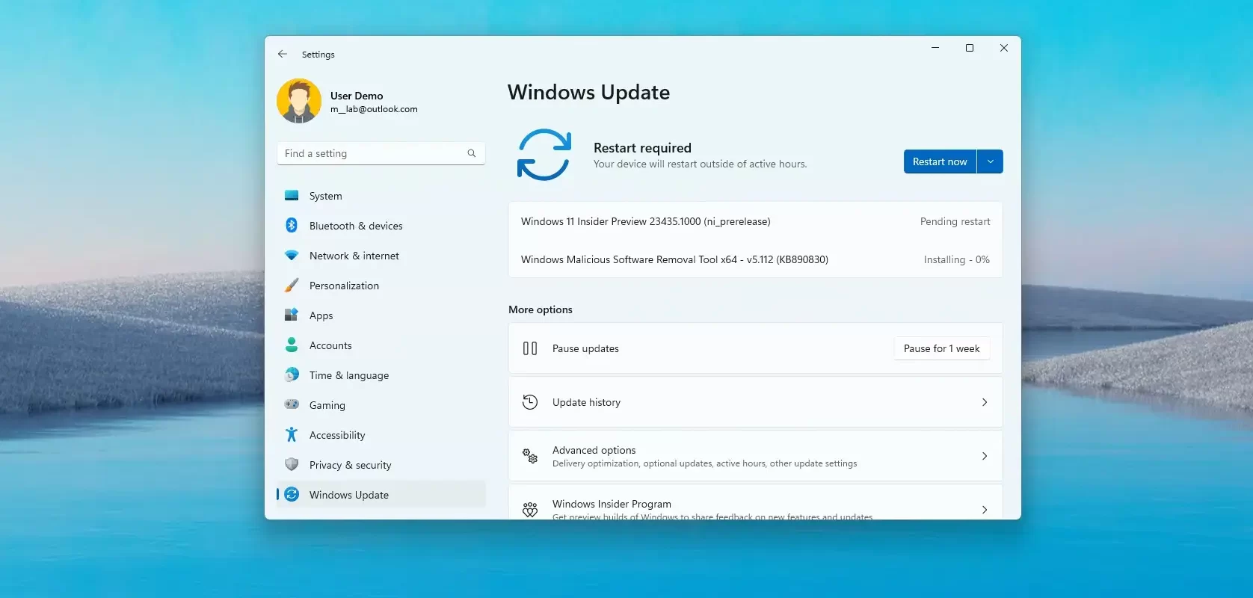Open Advanced options label
Screen dimensions: 1253x598
594,450
